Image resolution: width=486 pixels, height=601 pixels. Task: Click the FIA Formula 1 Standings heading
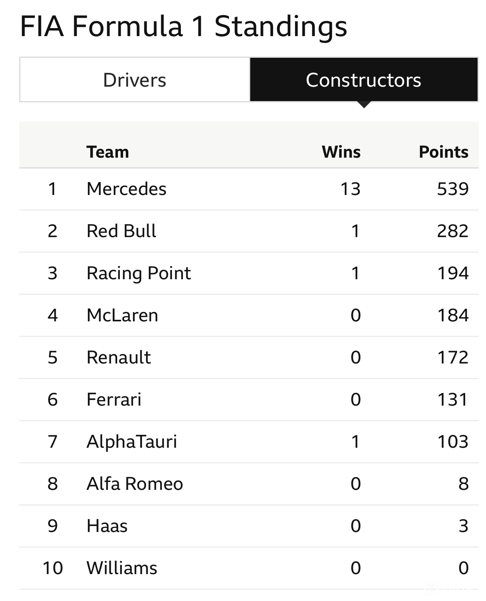(183, 26)
